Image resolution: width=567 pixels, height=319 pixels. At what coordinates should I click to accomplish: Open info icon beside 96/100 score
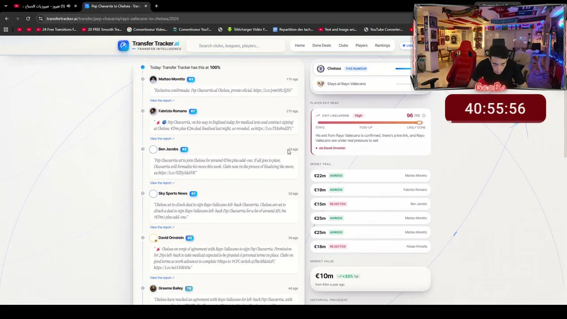click(x=423, y=116)
